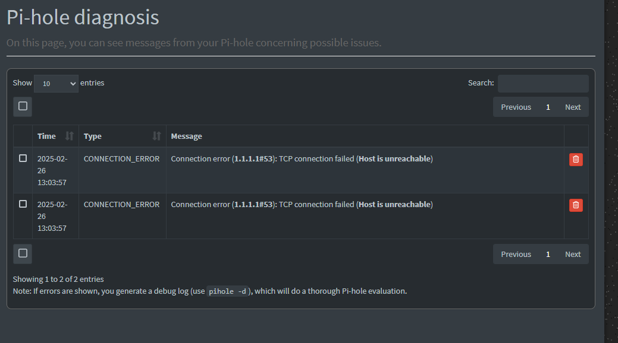Click the Message column header
Screen dimensions: 618x343
(x=186, y=136)
